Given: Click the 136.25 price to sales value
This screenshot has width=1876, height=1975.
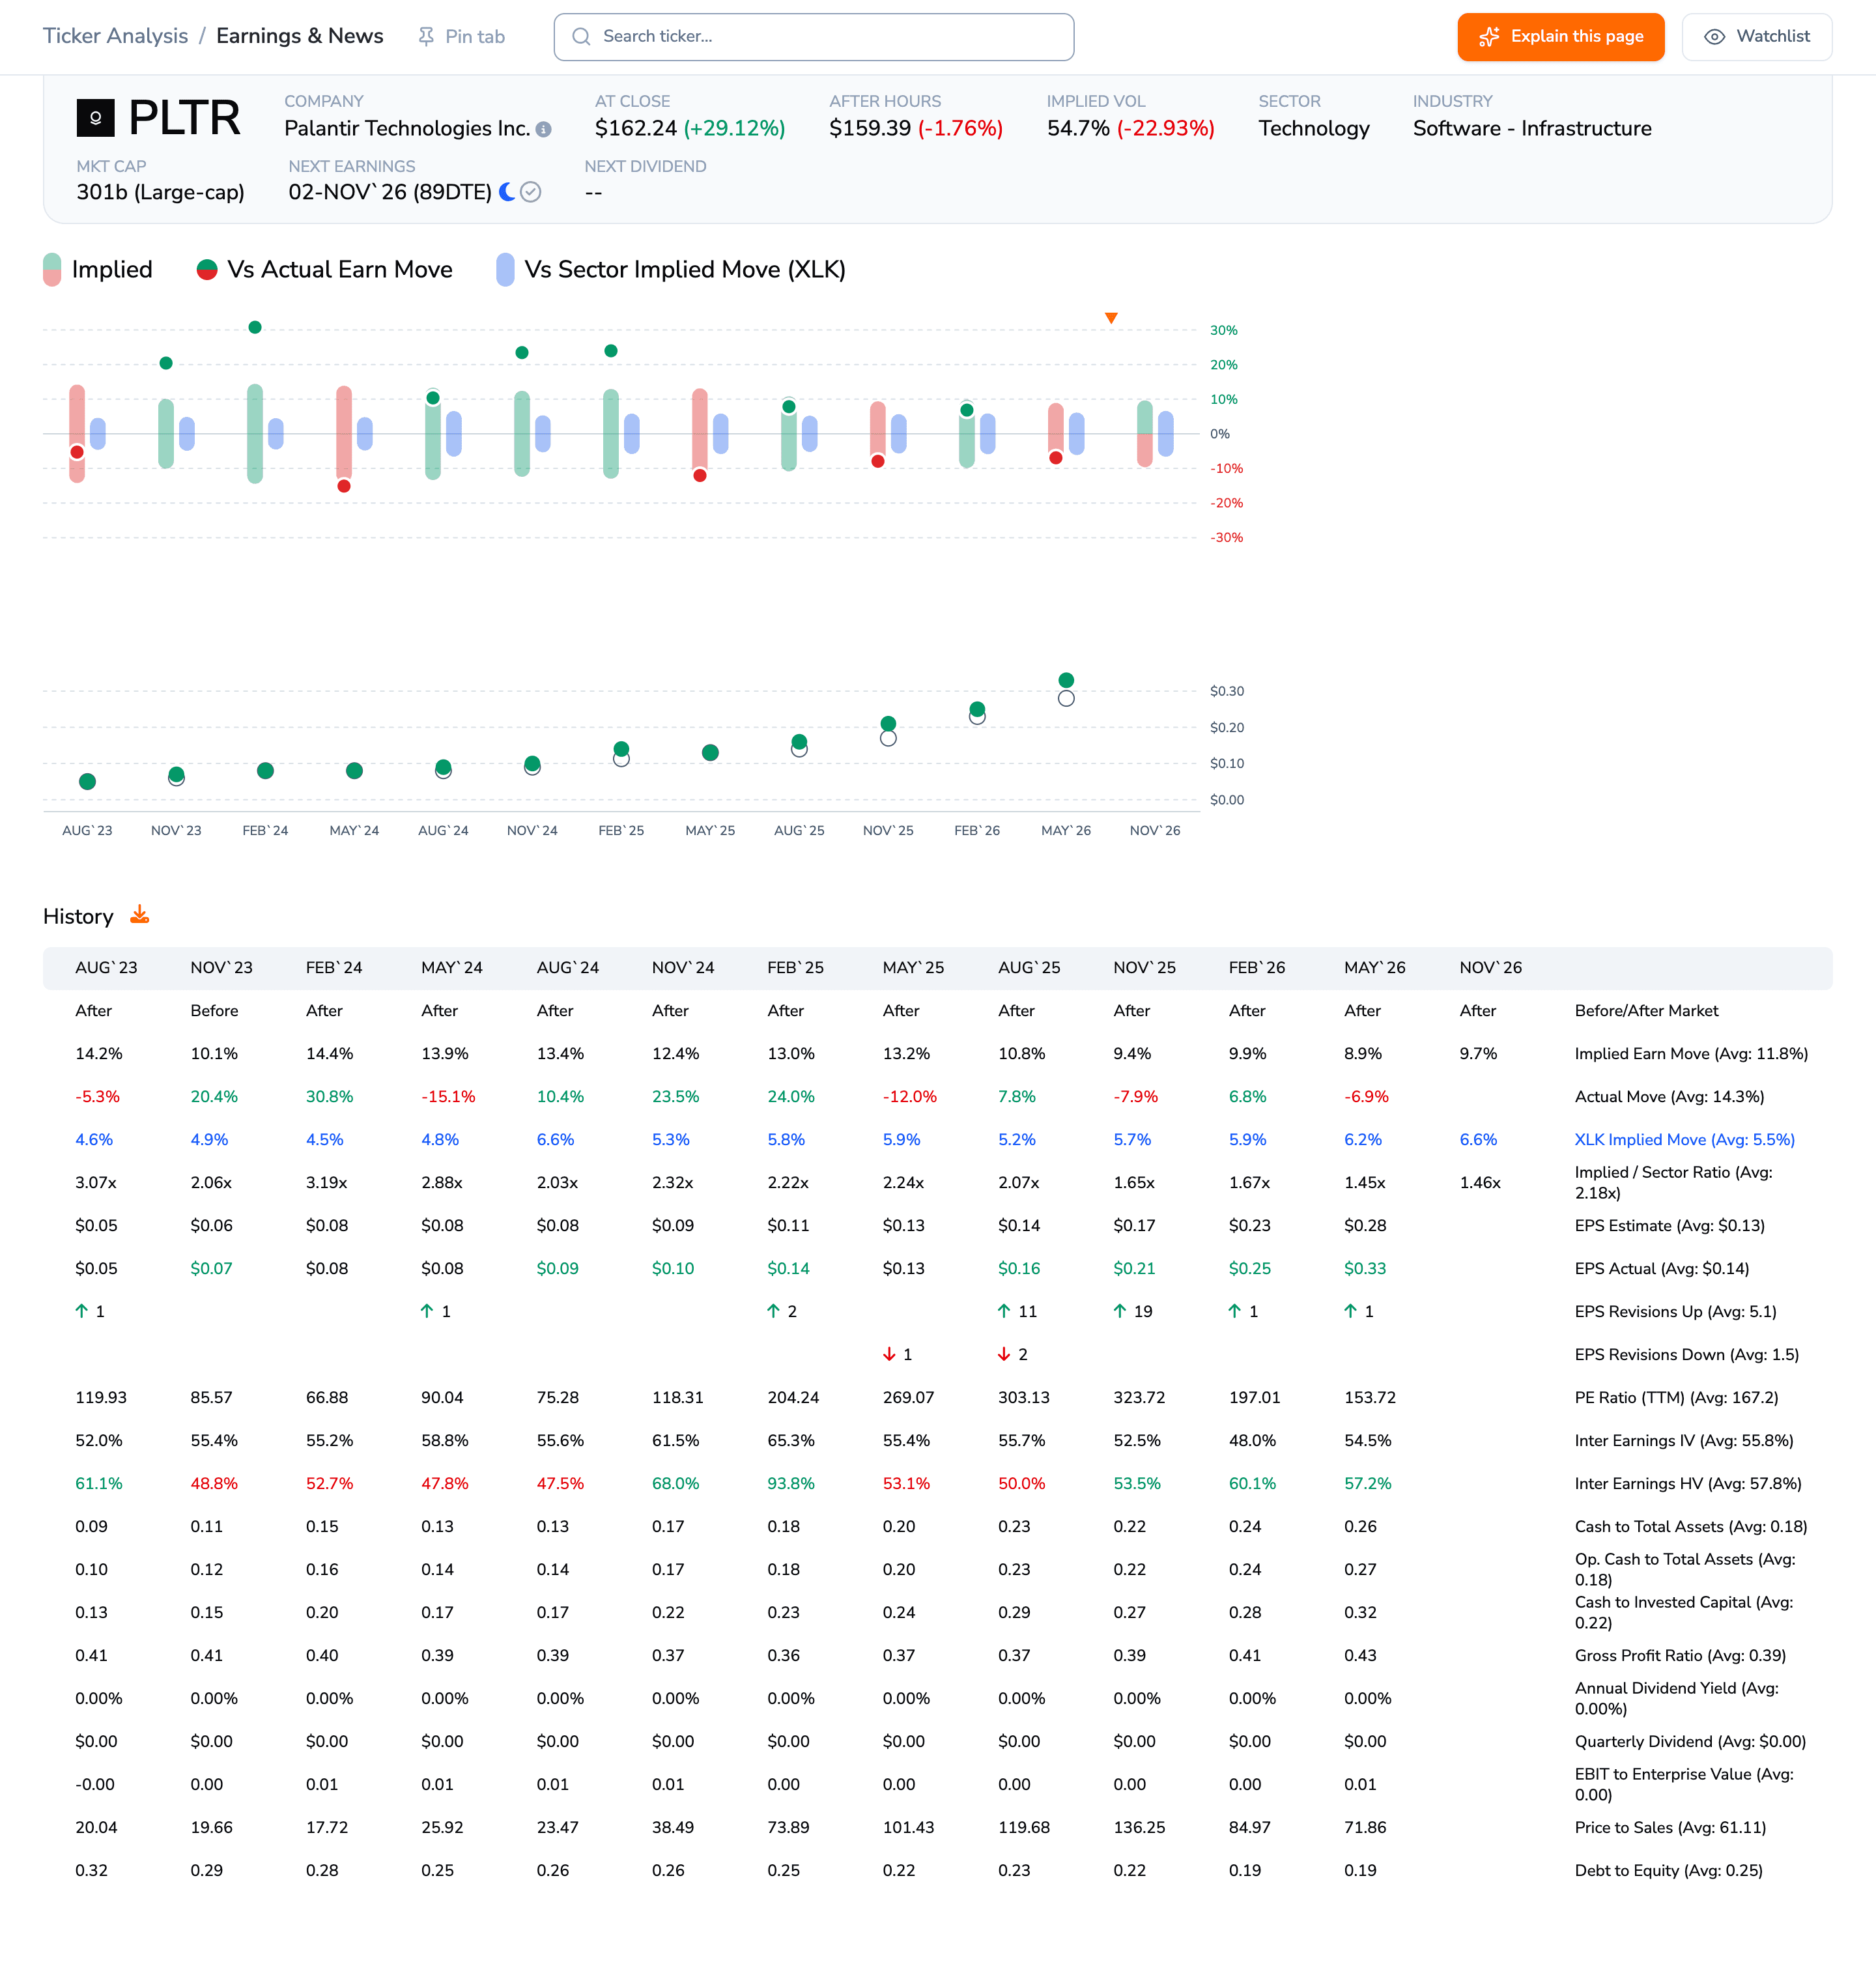Looking at the screenshot, I should click(x=1139, y=1827).
